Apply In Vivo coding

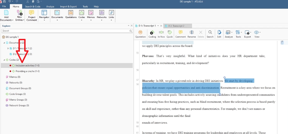pos(161,34)
